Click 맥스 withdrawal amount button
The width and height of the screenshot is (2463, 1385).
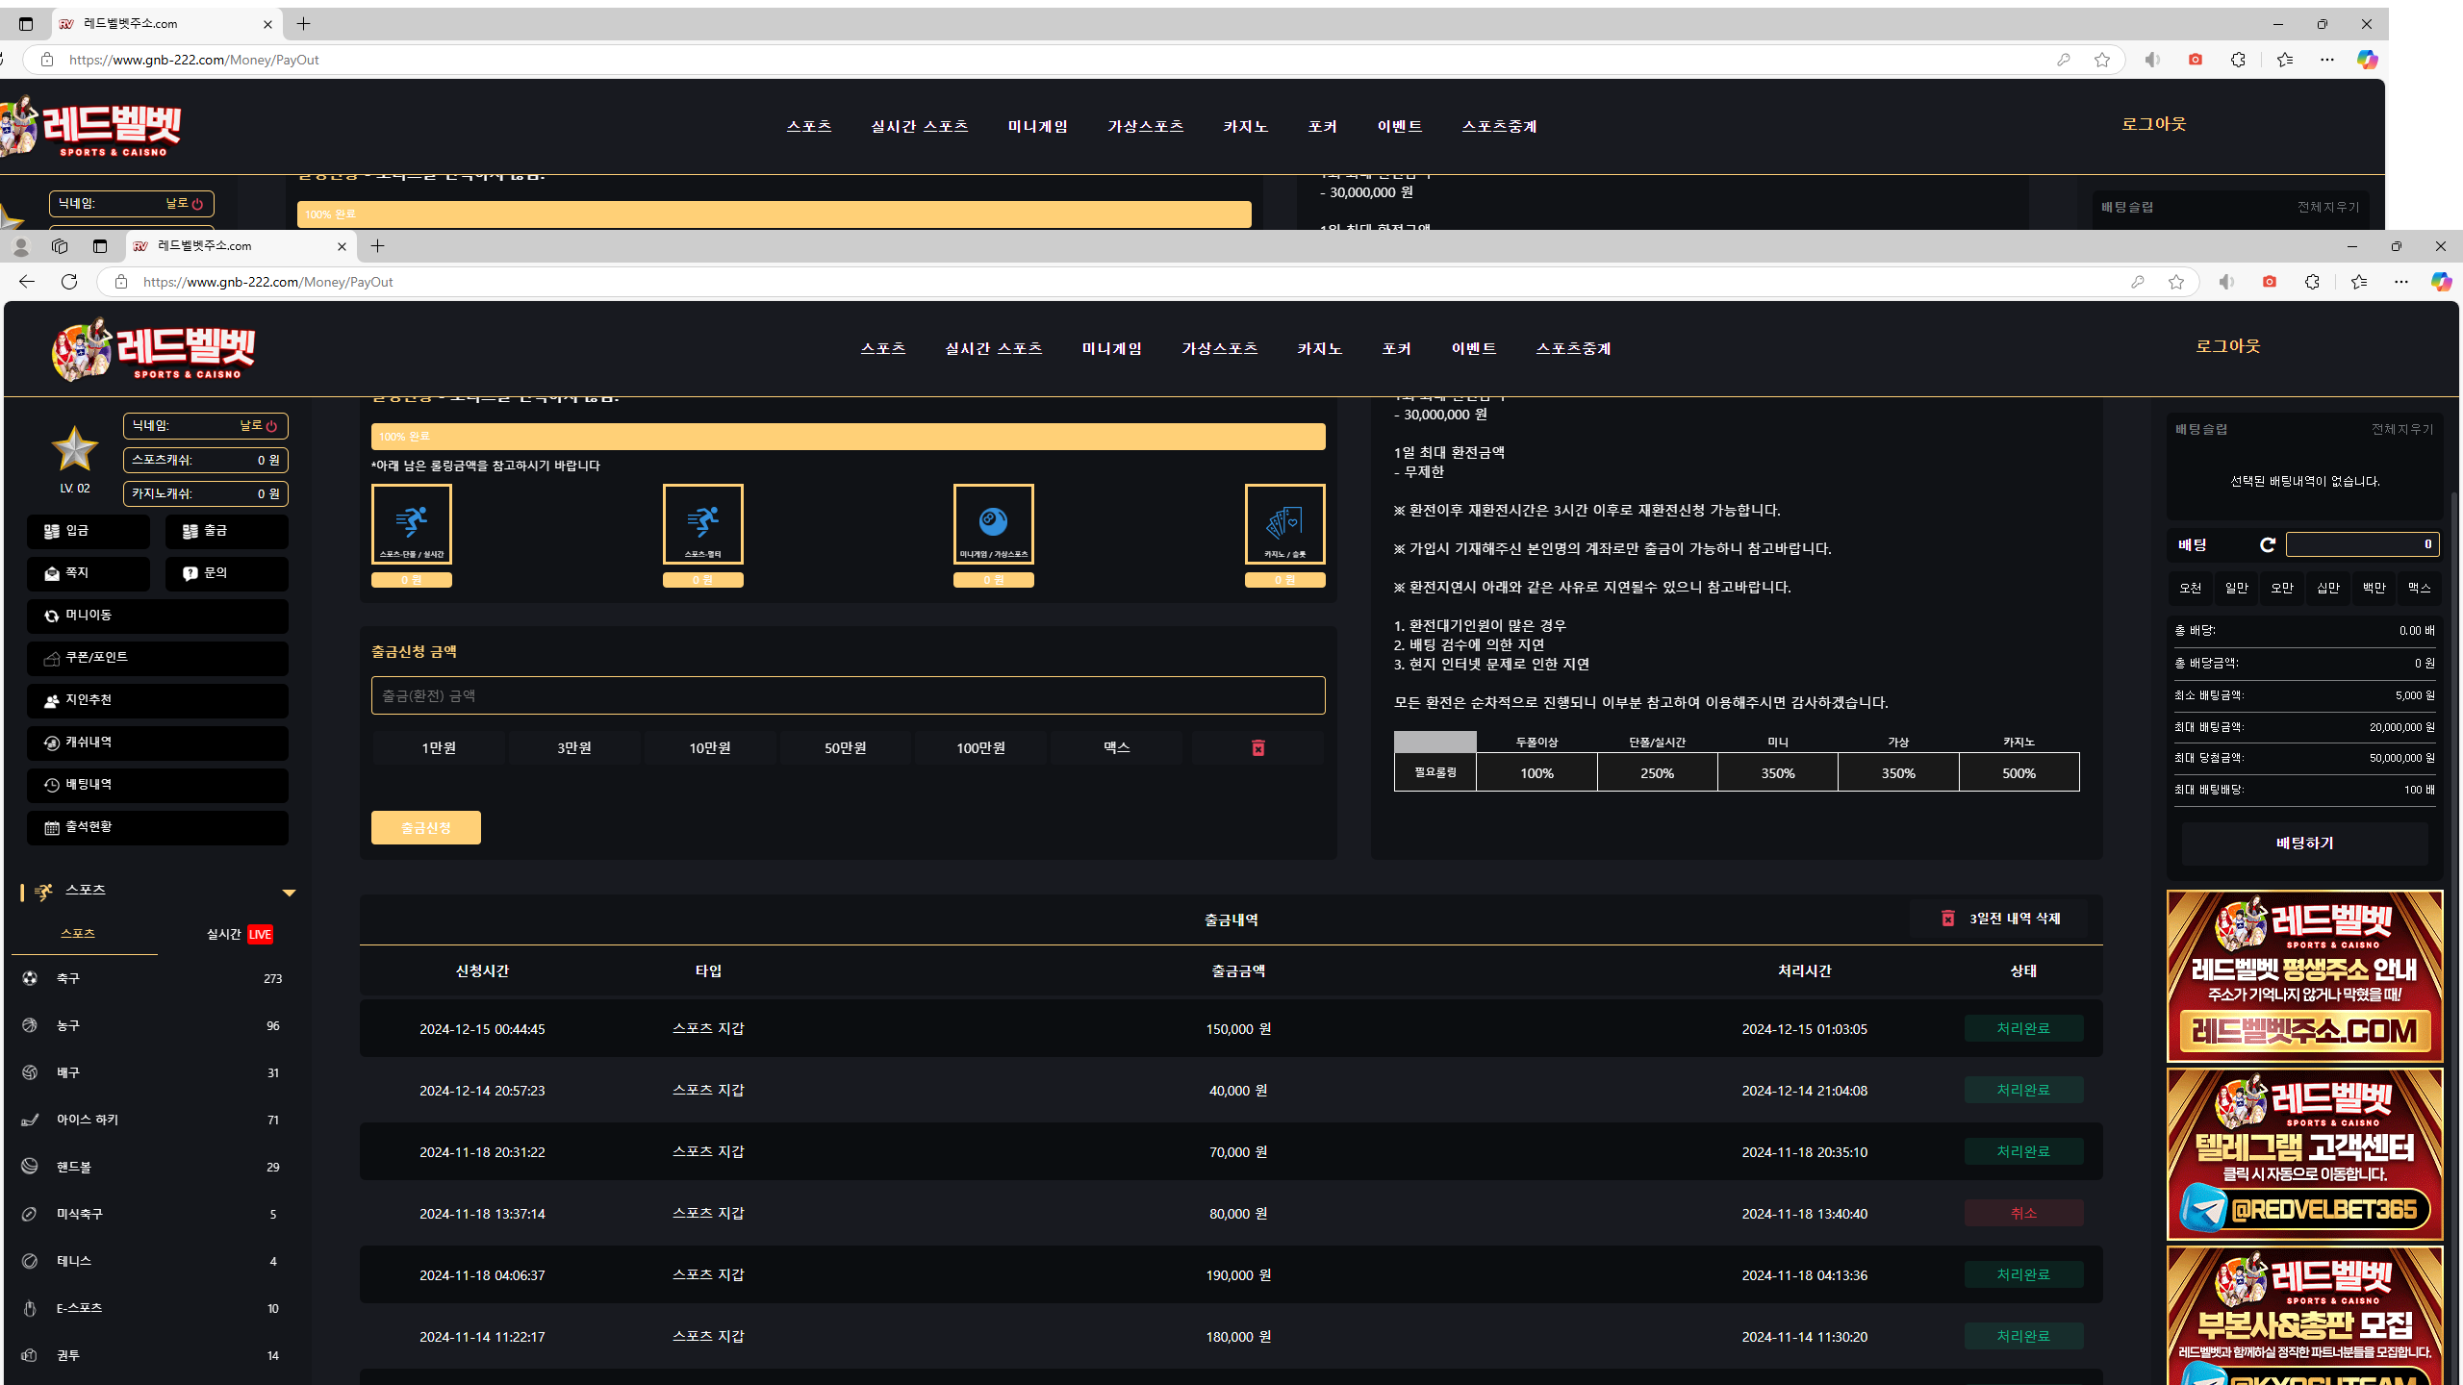[1117, 748]
